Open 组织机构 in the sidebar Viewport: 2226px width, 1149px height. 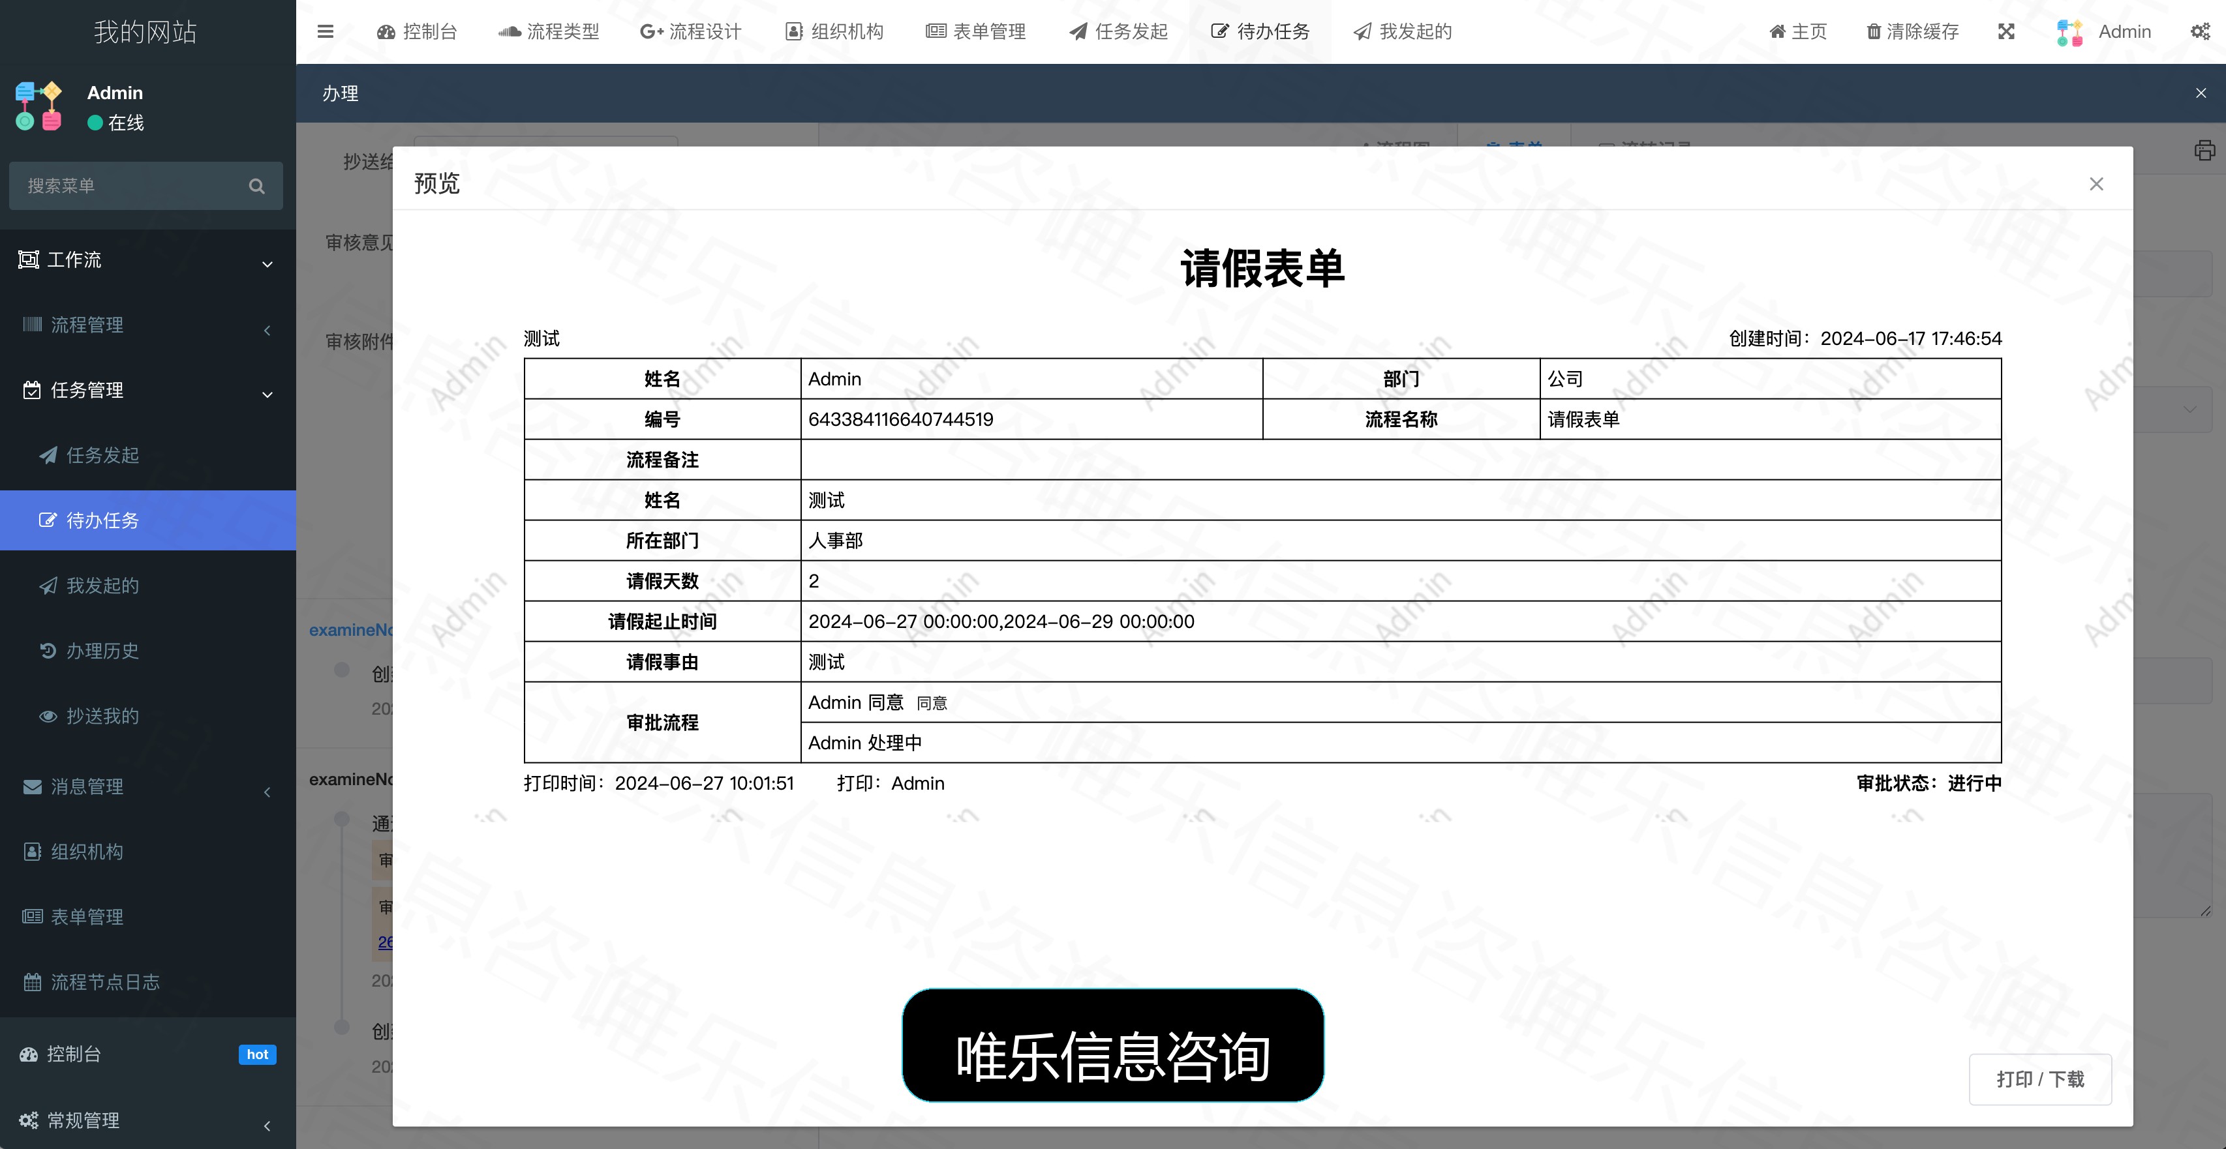click(147, 852)
